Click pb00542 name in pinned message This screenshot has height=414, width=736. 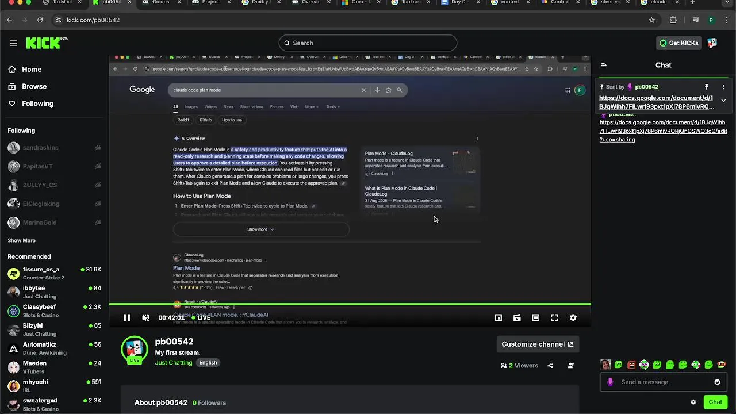pos(646,87)
